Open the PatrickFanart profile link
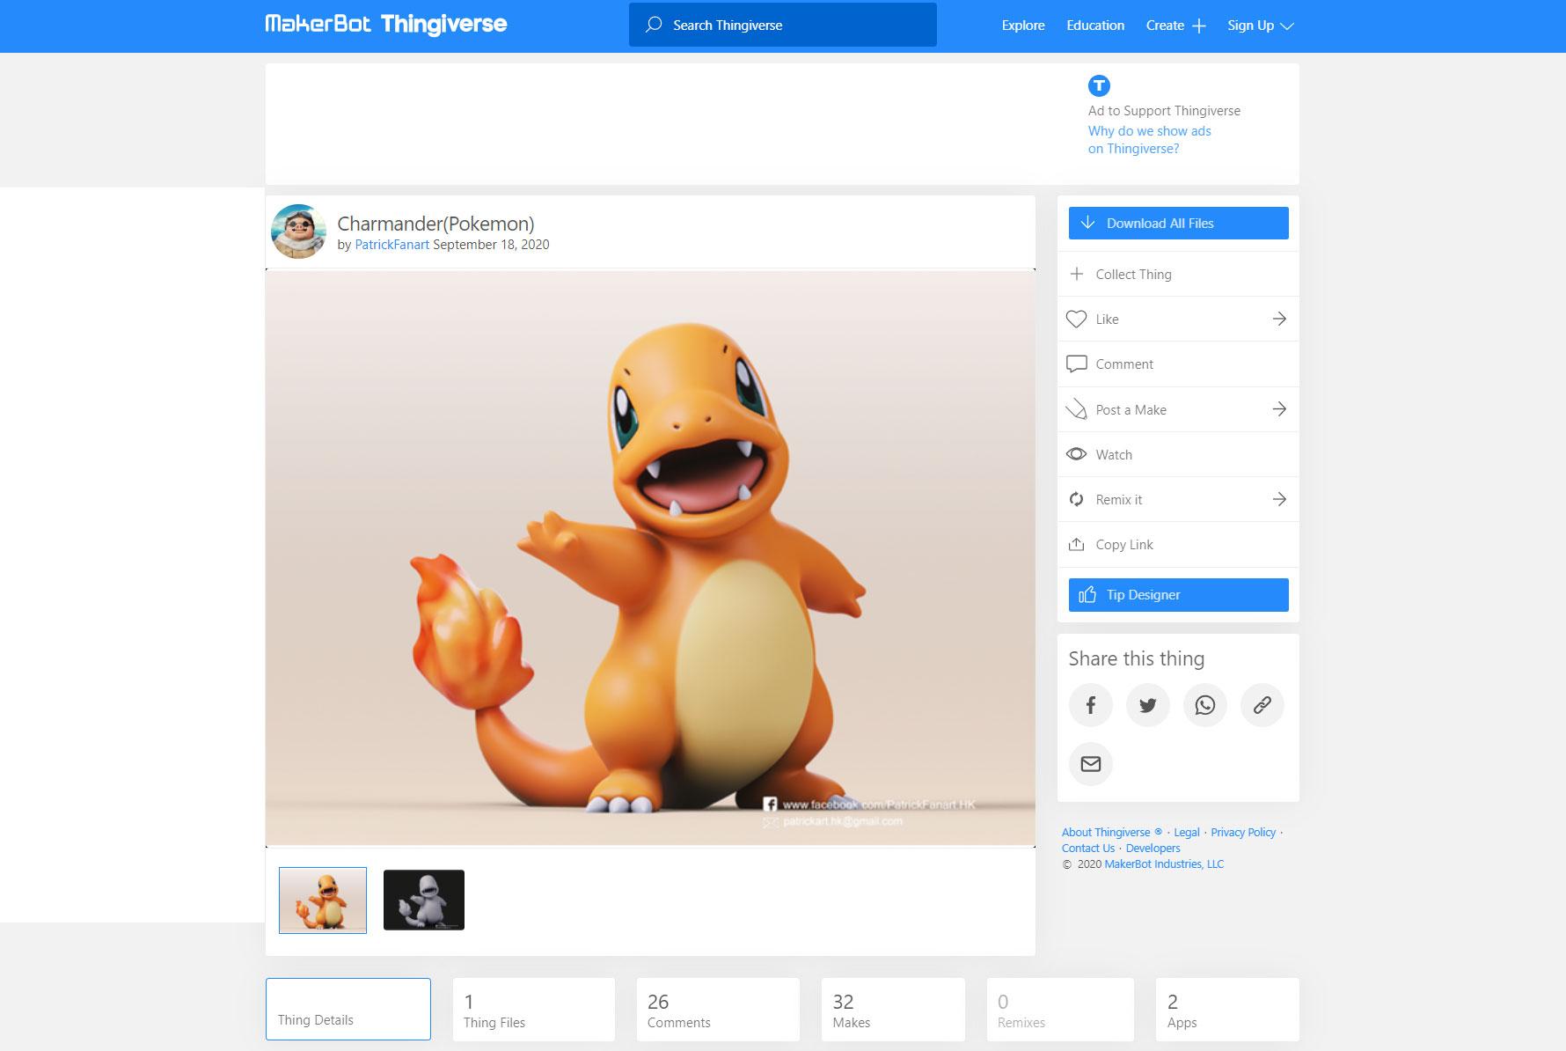 coord(391,245)
